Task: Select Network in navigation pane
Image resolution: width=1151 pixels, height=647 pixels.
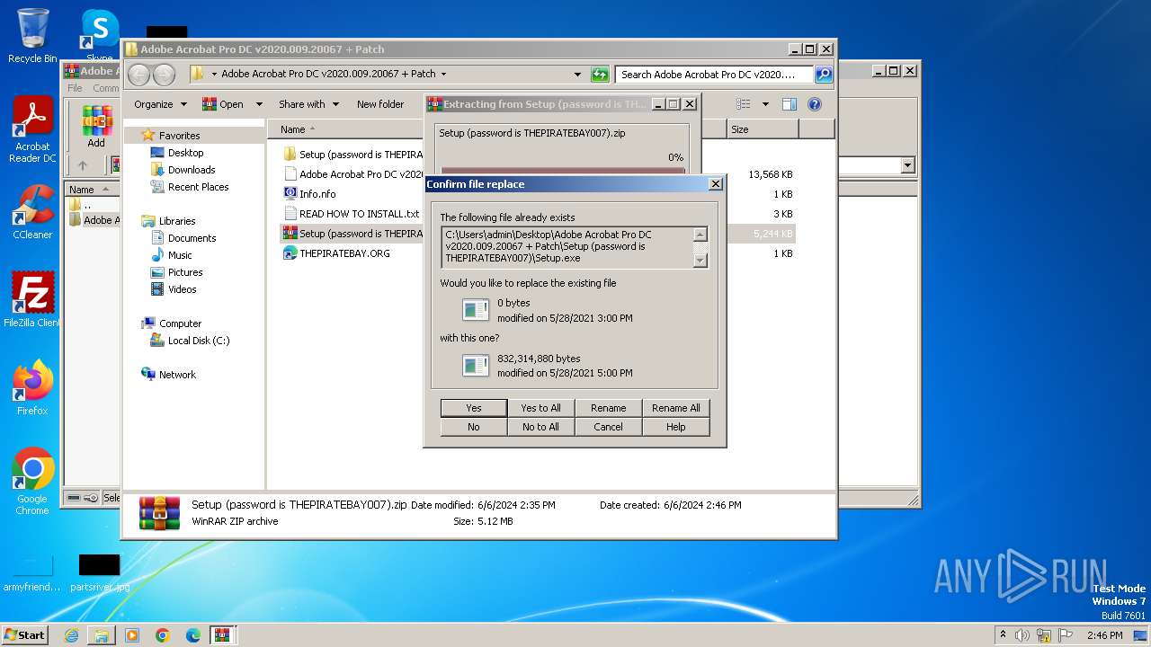Action: (x=177, y=375)
